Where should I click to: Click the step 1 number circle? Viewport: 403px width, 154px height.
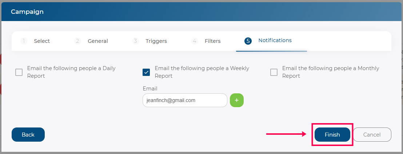pyautogui.click(x=24, y=41)
